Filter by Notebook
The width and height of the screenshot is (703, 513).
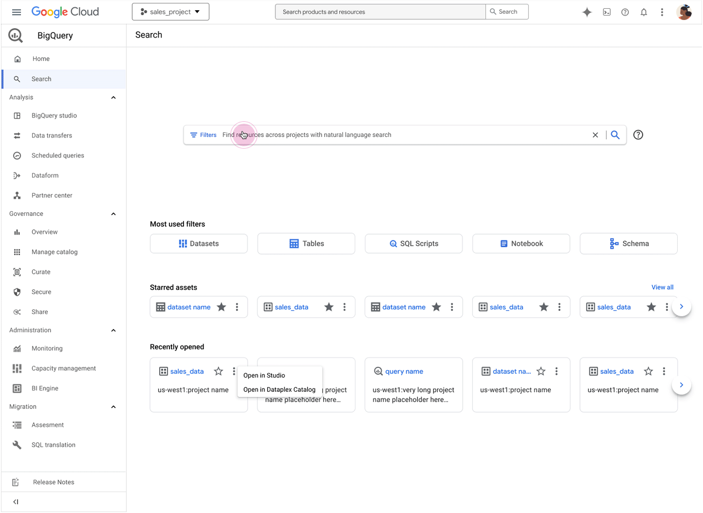tap(521, 243)
